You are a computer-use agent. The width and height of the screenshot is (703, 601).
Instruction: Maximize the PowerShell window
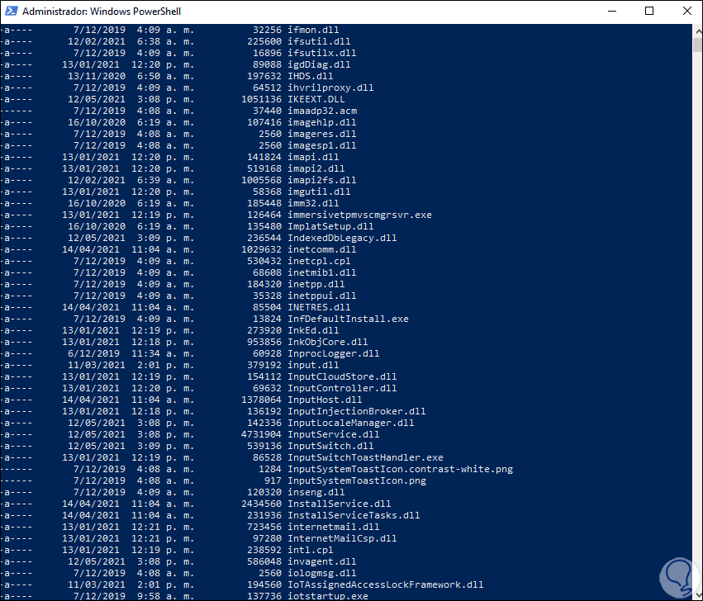[649, 12]
